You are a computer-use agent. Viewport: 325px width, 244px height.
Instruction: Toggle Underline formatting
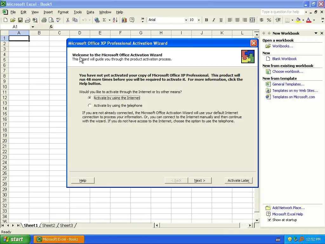click(x=221, y=20)
